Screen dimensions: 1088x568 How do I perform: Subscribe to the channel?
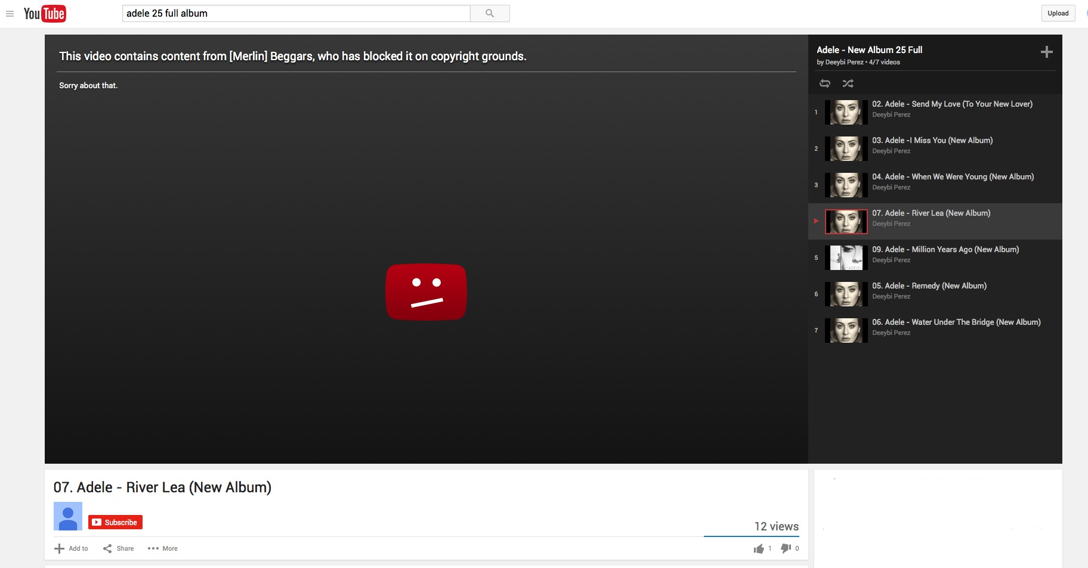(x=115, y=522)
